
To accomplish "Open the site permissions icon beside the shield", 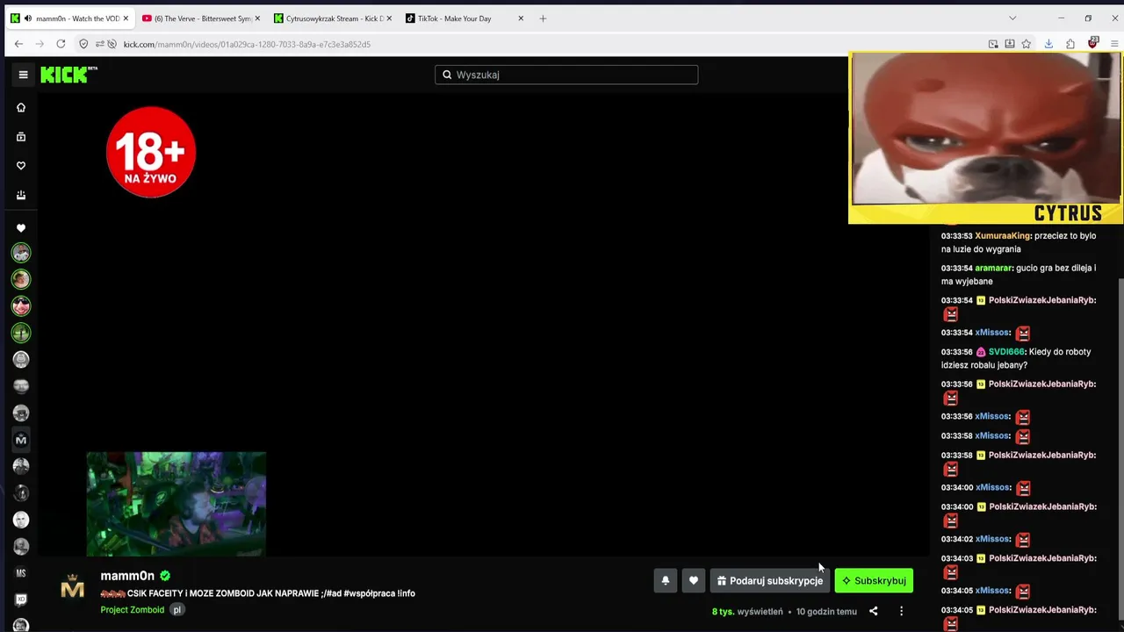I will [x=100, y=44].
